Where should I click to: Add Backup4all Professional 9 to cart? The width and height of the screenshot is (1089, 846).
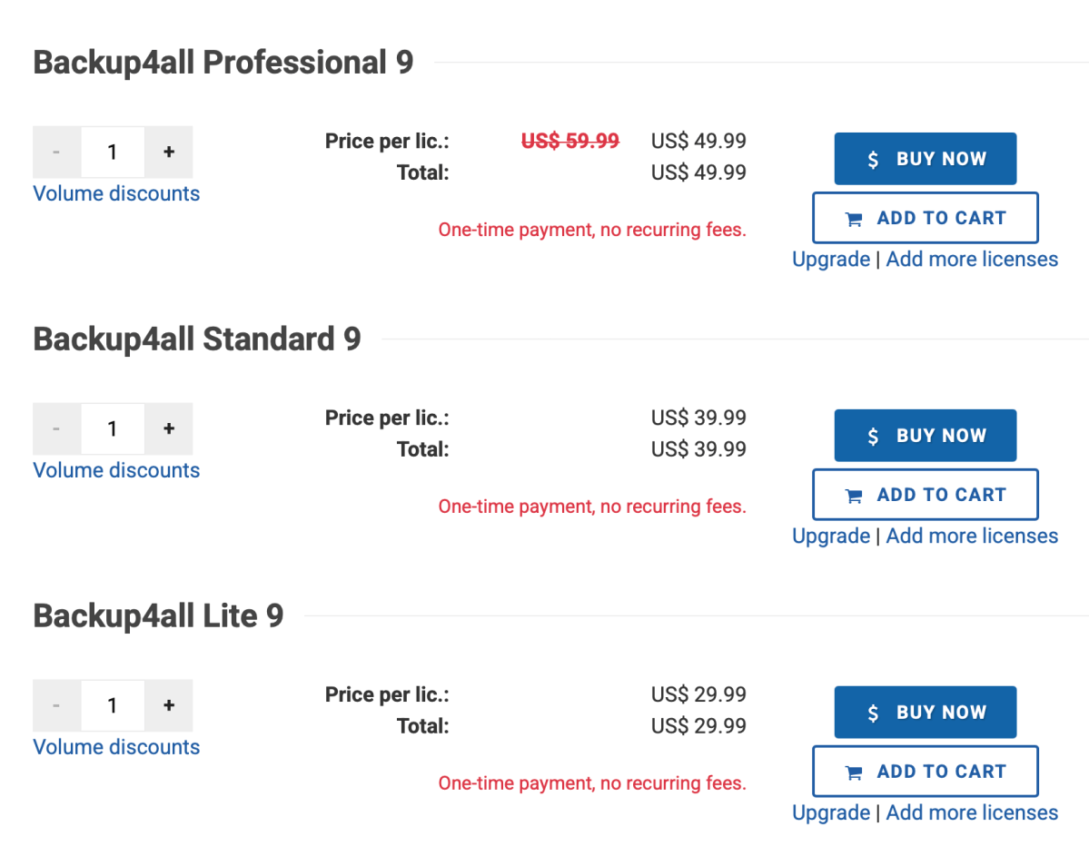926,218
